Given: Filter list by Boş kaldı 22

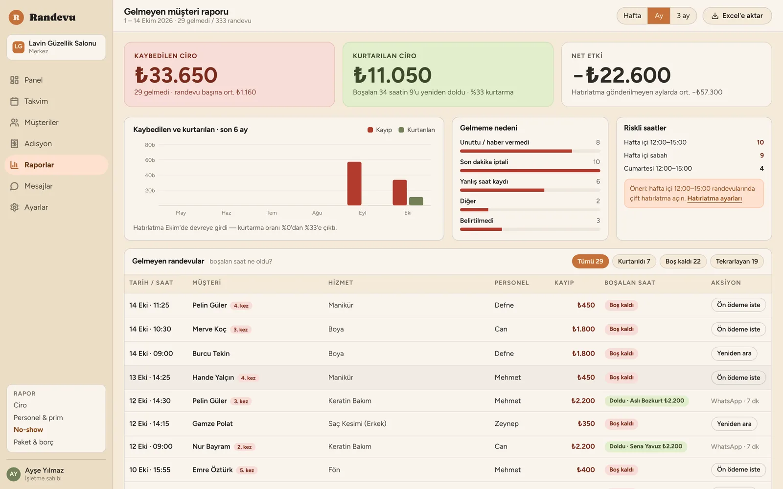Looking at the screenshot, I should pos(683,262).
